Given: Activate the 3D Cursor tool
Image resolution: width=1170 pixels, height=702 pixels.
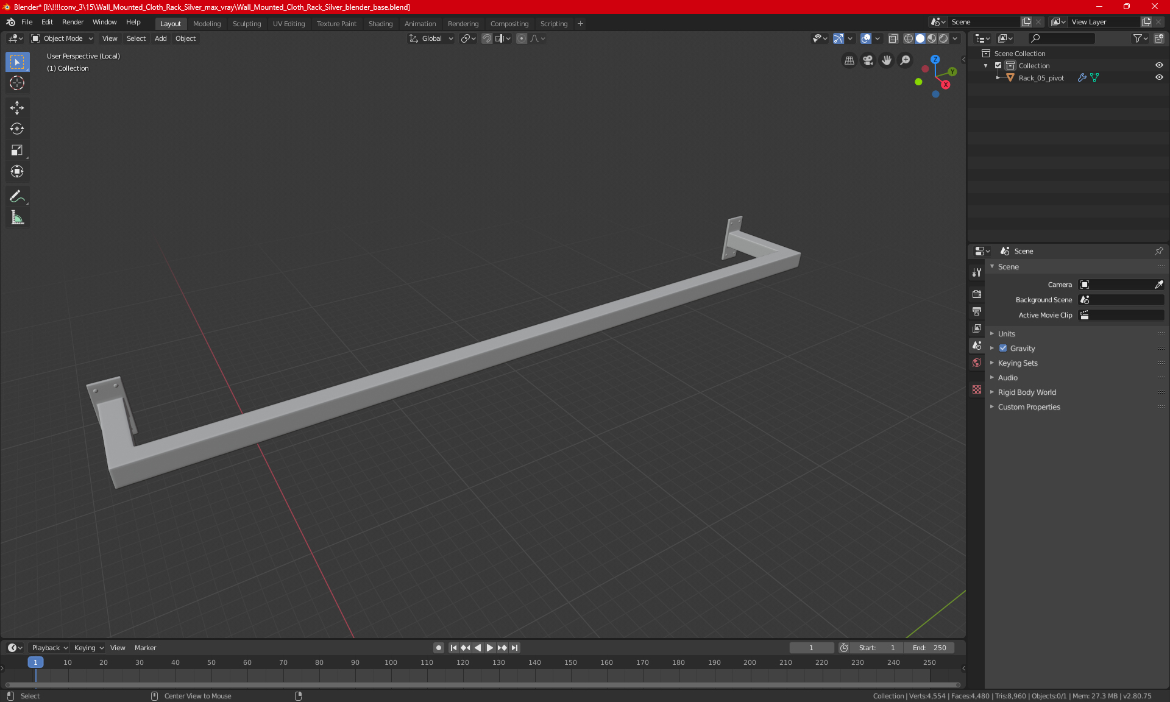Looking at the screenshot, I should click(x=17, y=83).
